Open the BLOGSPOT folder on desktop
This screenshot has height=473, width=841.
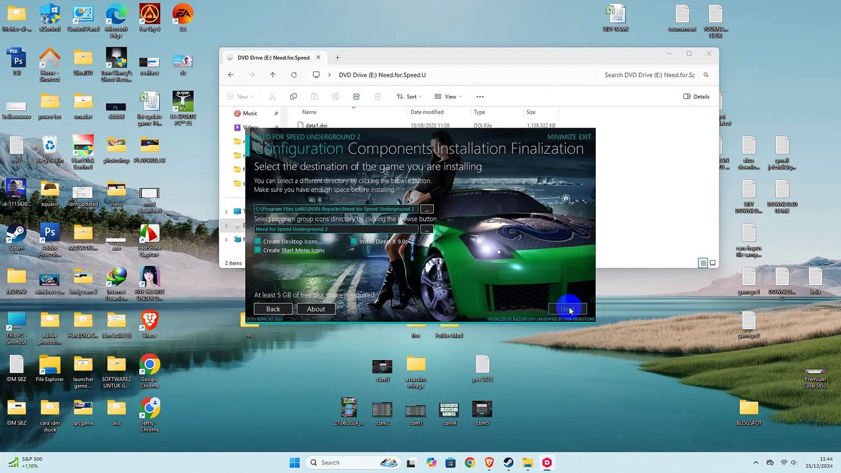coord(748,412)
